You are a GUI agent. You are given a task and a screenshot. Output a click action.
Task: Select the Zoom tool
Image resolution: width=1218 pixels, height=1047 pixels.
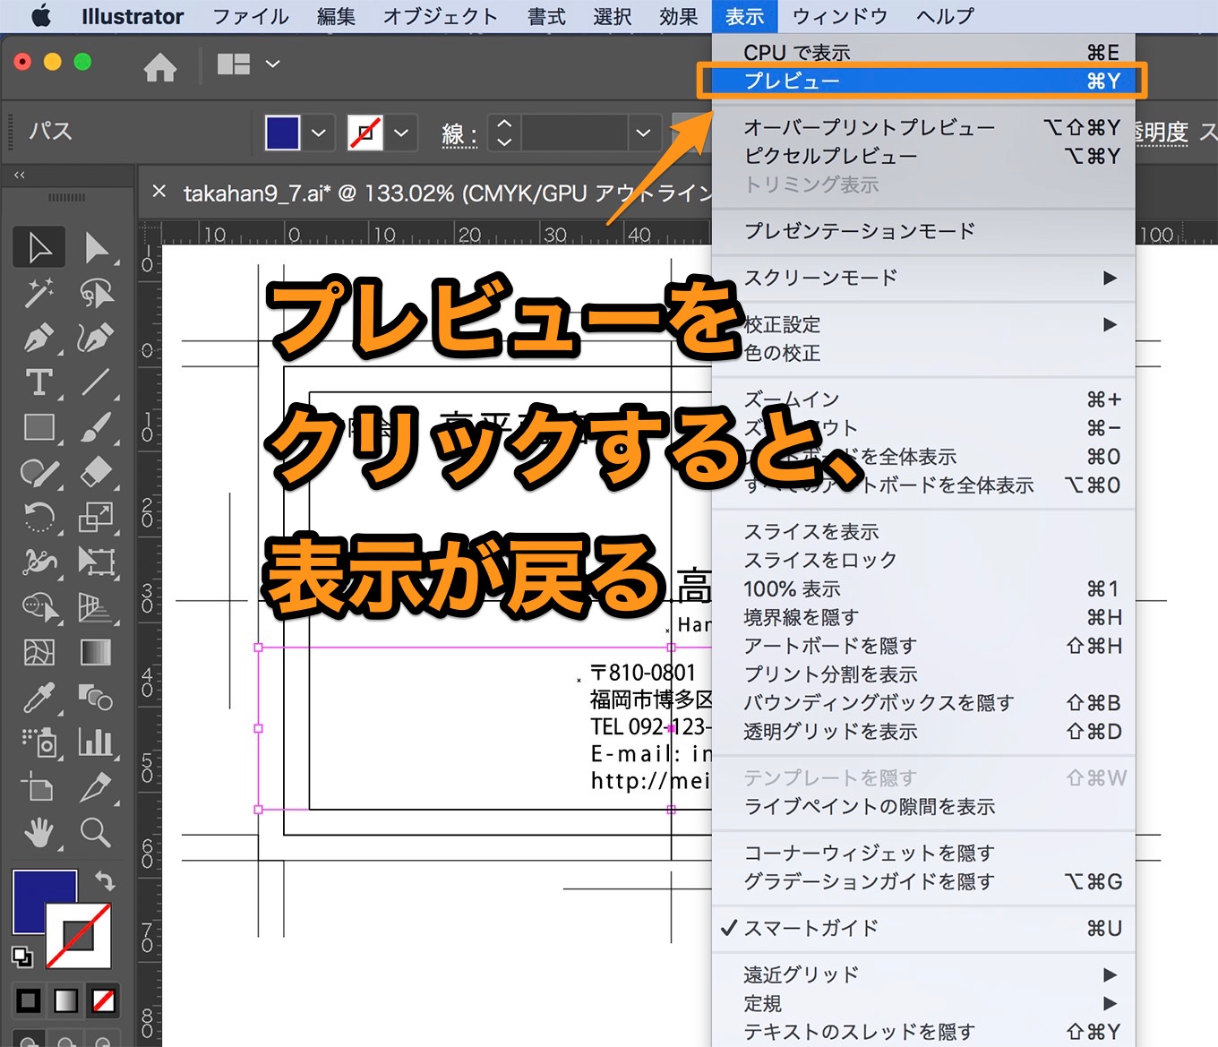click(x=96, y=833)
